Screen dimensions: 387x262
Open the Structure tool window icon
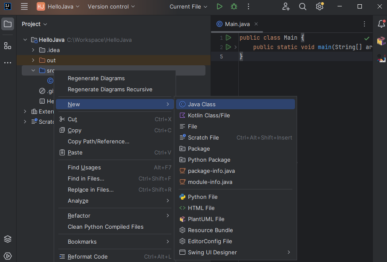pos(8,46)
